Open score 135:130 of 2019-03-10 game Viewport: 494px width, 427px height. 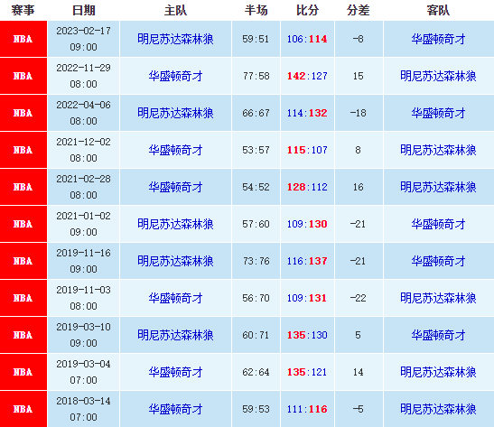click(307, 335)
